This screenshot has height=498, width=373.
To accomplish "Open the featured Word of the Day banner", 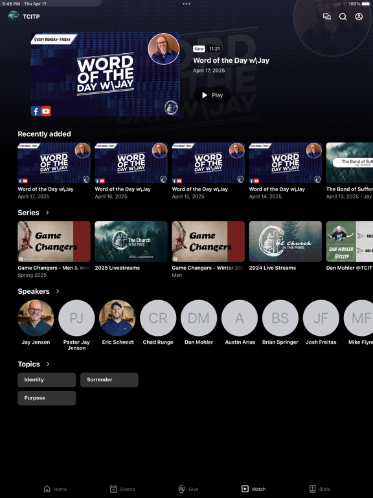I will [x=106, y=75].
